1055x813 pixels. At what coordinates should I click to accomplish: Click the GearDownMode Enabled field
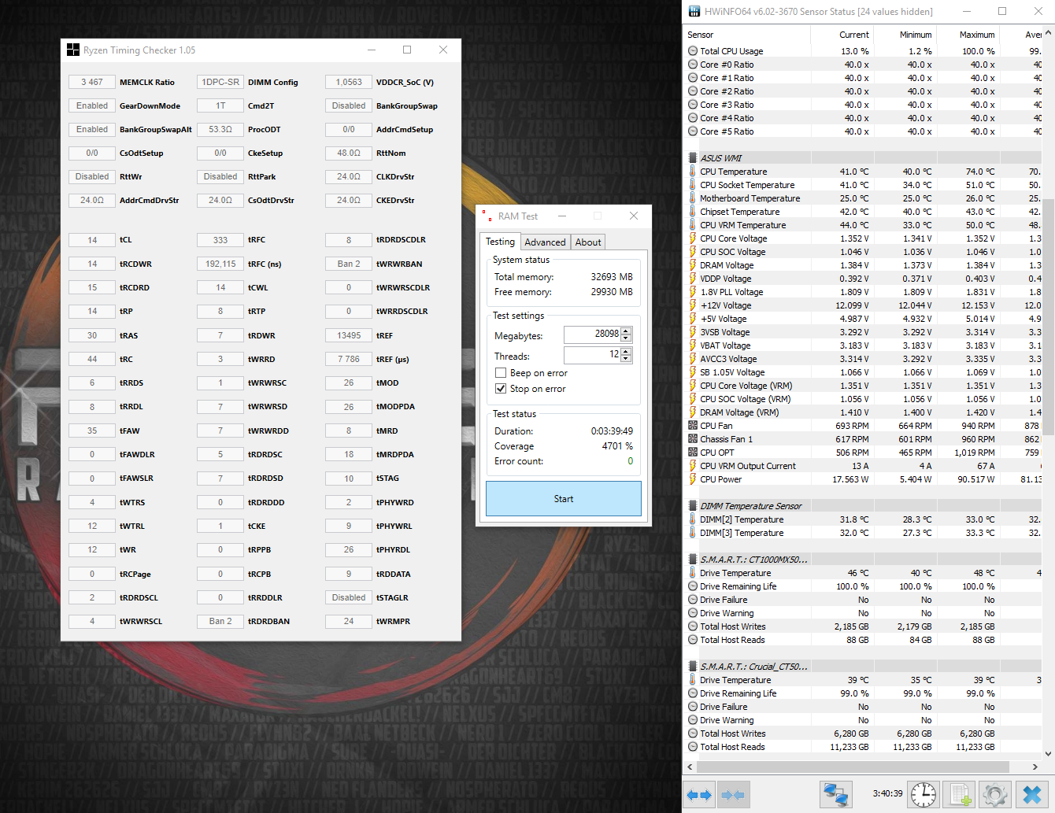tap(92, 105)
